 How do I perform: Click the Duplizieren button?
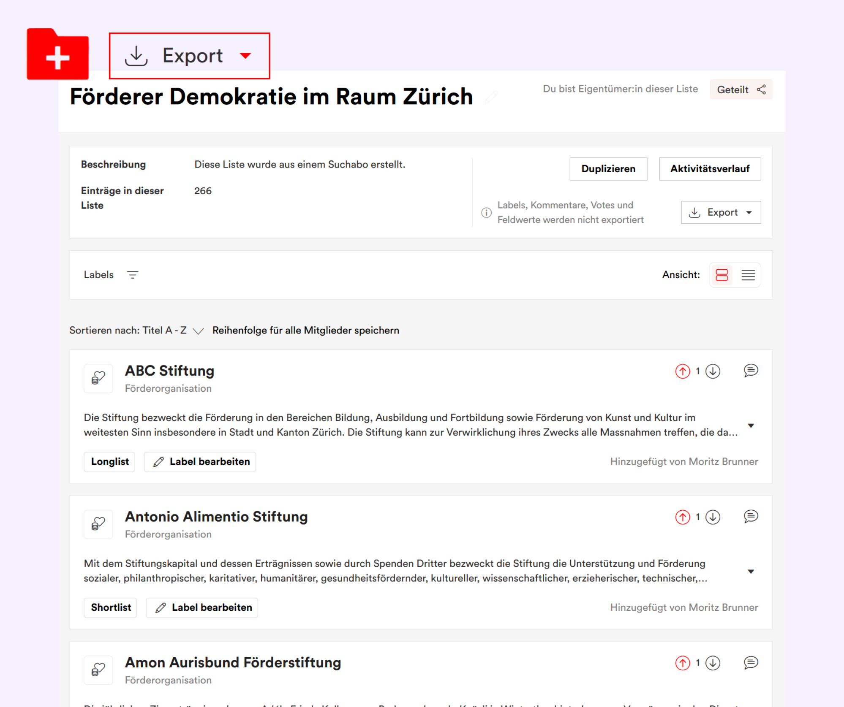pos(608,169)
